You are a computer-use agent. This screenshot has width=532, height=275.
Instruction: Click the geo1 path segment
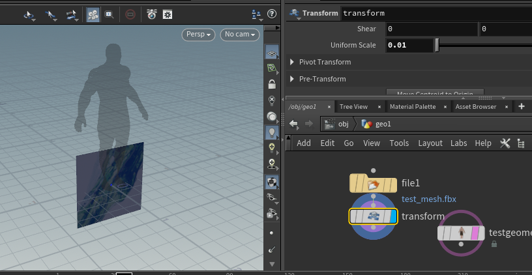tap(376, 124)
